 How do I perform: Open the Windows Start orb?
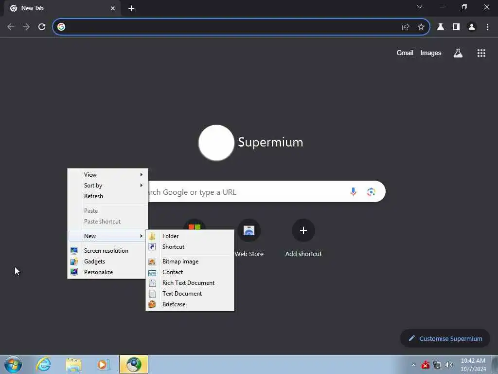[x=13, y=364]
